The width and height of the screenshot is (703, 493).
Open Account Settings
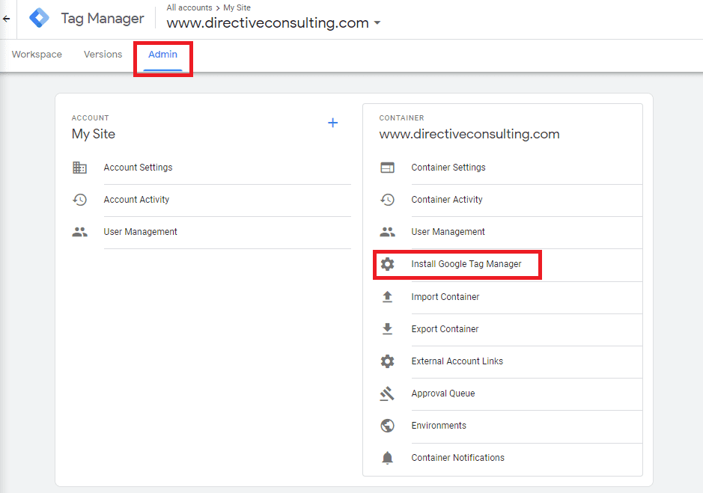click(138, 167)
